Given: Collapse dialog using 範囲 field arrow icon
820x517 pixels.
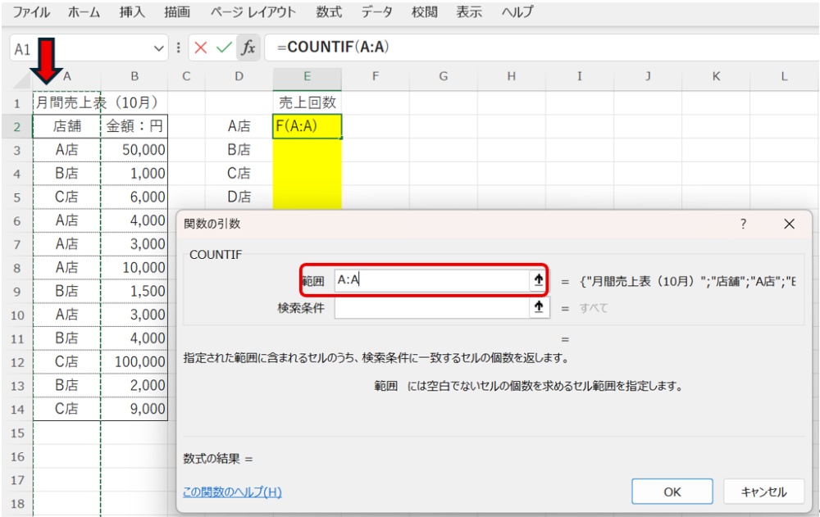Looking at the screenshot, I should point(538,280).
